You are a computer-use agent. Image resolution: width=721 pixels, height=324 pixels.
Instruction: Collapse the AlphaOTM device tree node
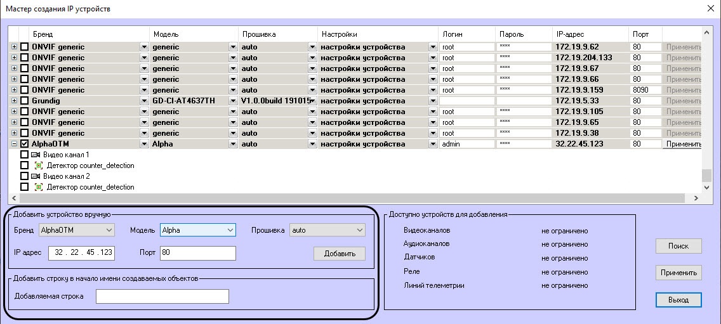point(14,144)
